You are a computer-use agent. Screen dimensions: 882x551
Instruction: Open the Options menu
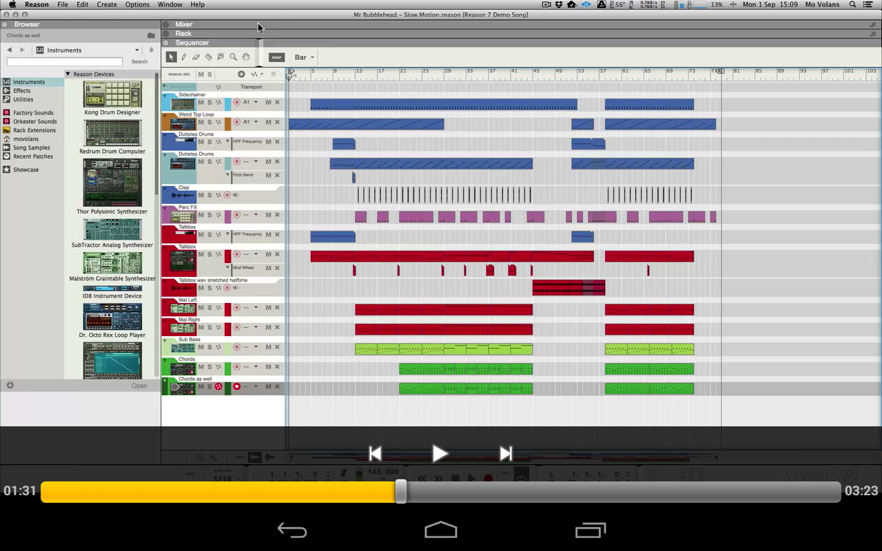click(x=137, y=4)
